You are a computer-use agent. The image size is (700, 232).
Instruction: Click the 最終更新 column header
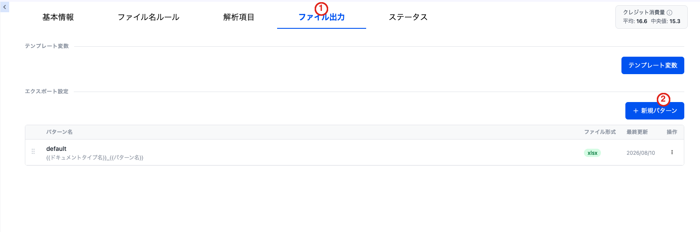pos(637,132)
